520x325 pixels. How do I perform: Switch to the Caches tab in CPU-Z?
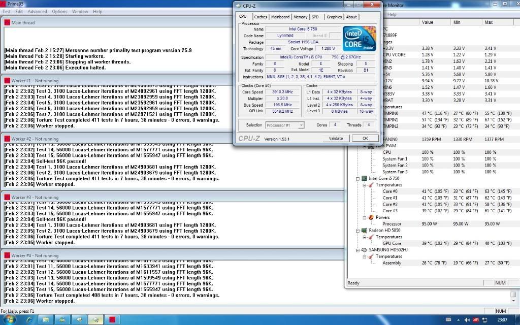261,17
